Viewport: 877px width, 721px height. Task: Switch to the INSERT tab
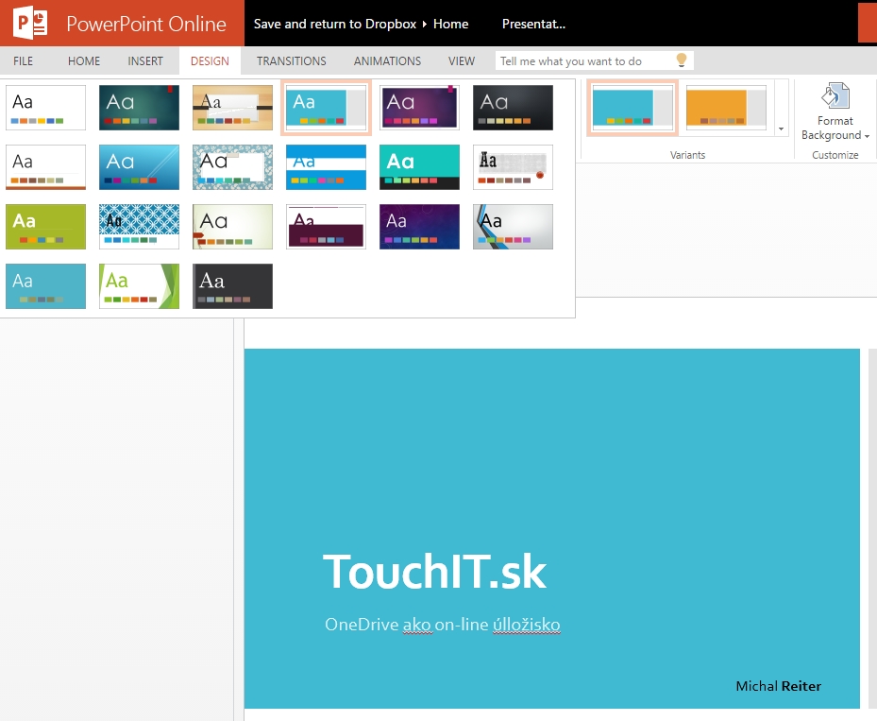[145, 61]
